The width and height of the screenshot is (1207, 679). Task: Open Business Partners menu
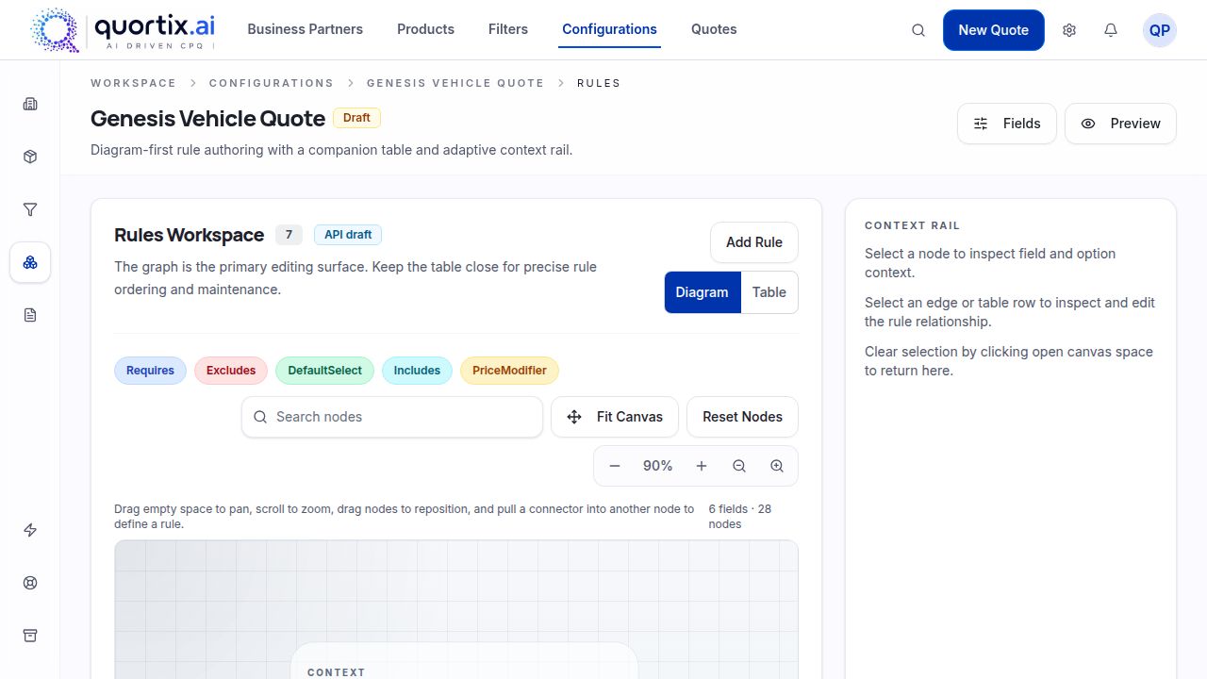305,29
